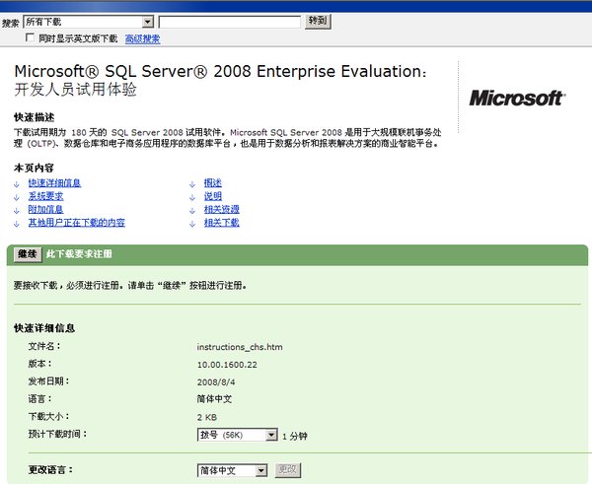Open the 简体中文 language dropdown
Screen dimensions: 592x484
[232, 470]
